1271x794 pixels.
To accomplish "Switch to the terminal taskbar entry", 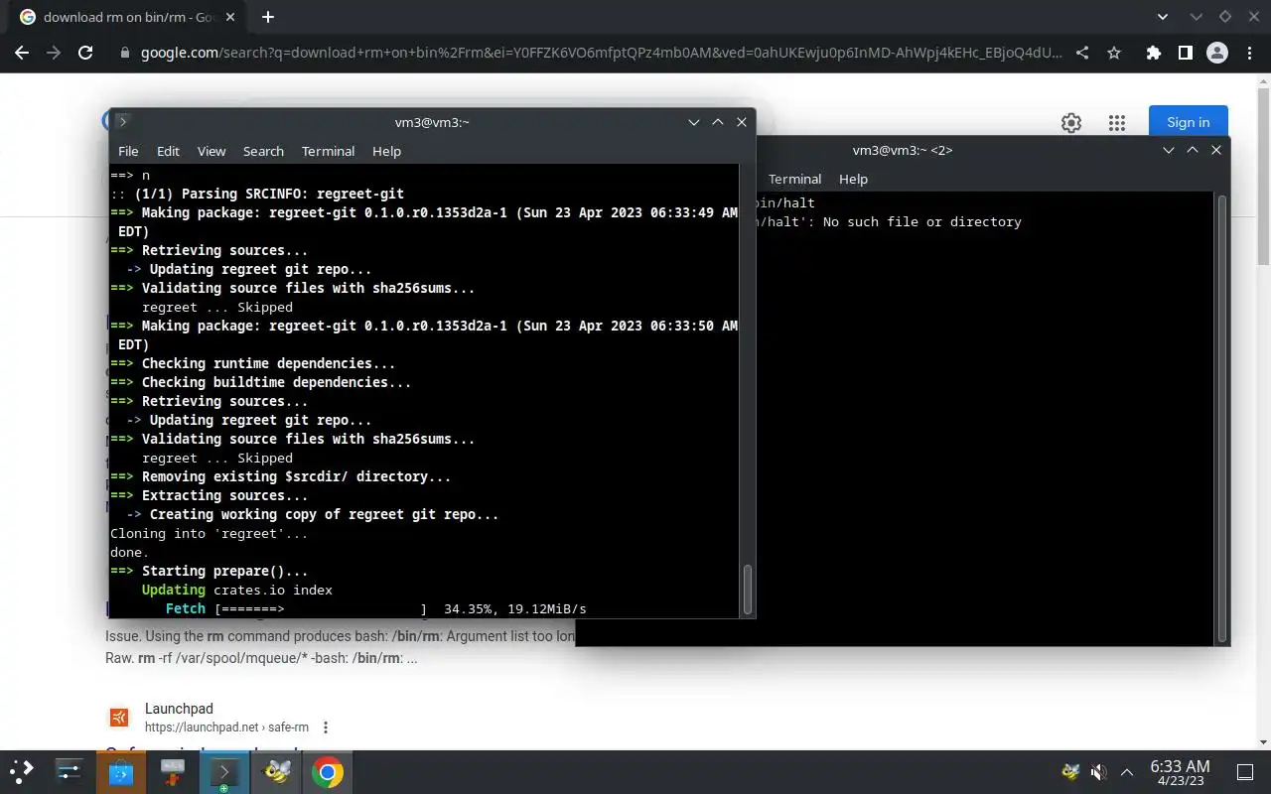I will [x=224, y=771].
